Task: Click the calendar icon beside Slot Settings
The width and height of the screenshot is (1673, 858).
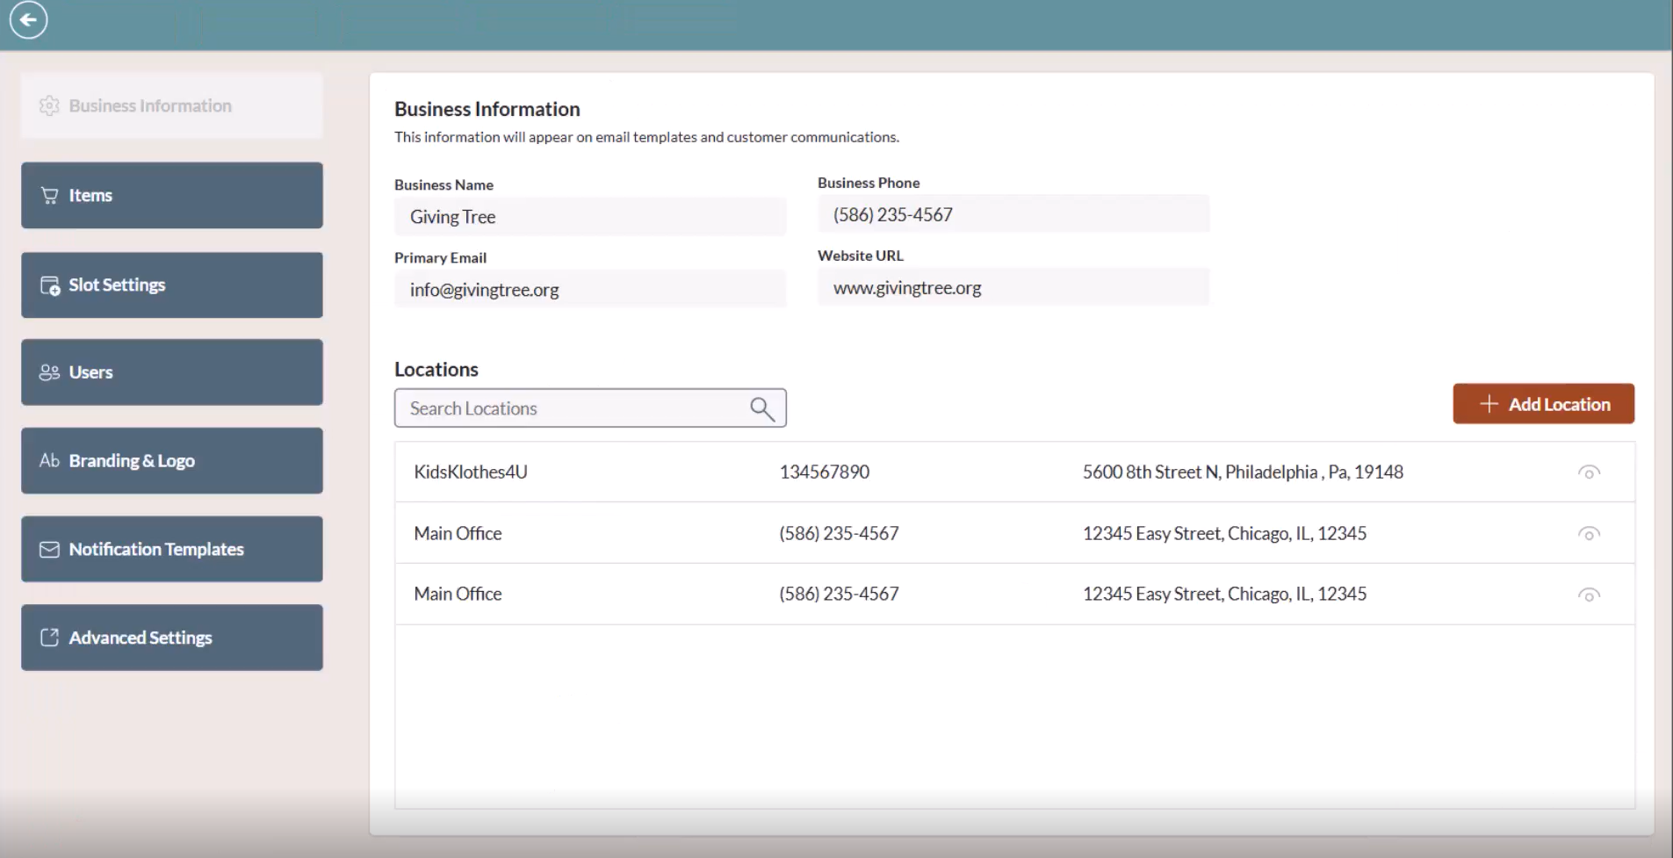Action: click(50, 285)
